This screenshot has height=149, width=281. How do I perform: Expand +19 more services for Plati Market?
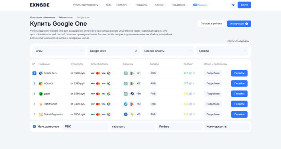138,104
